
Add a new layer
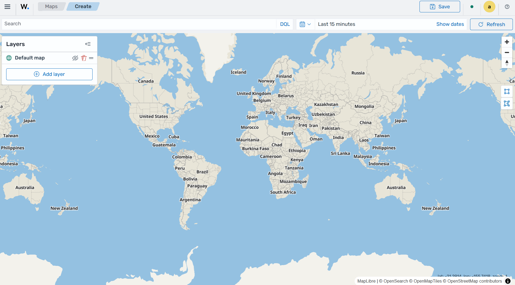coord(49,74)
